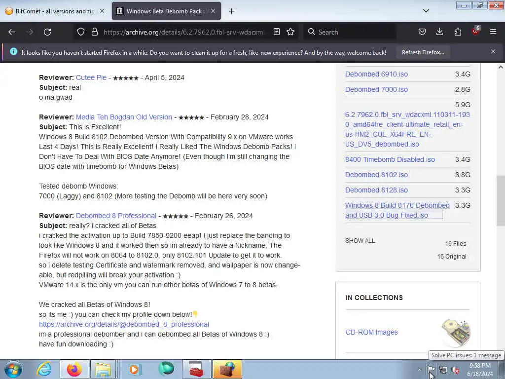This screenshot has height=379, width=505.
Task: Open the clock showing 9:58 PM
Action: [x=480, y=370]
